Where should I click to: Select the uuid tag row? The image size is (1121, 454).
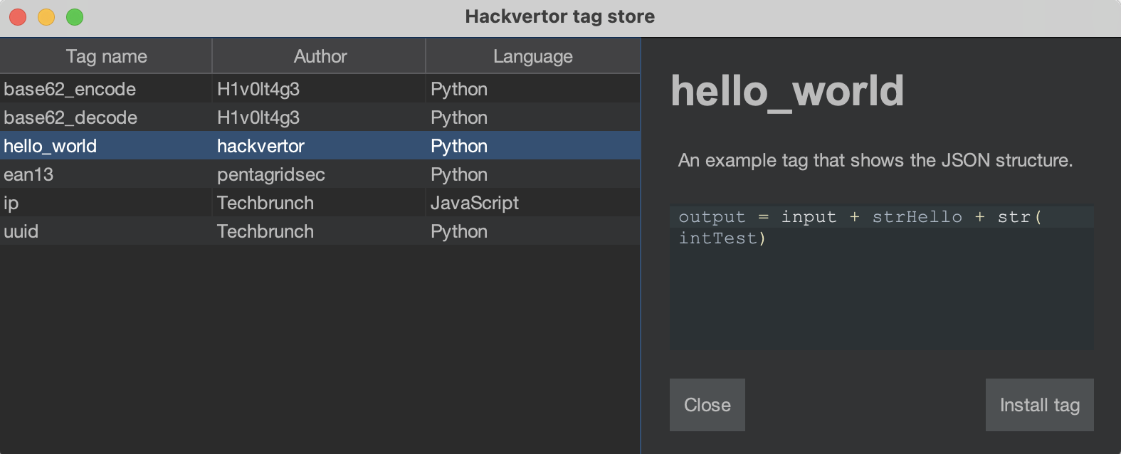tap(21, 231)
